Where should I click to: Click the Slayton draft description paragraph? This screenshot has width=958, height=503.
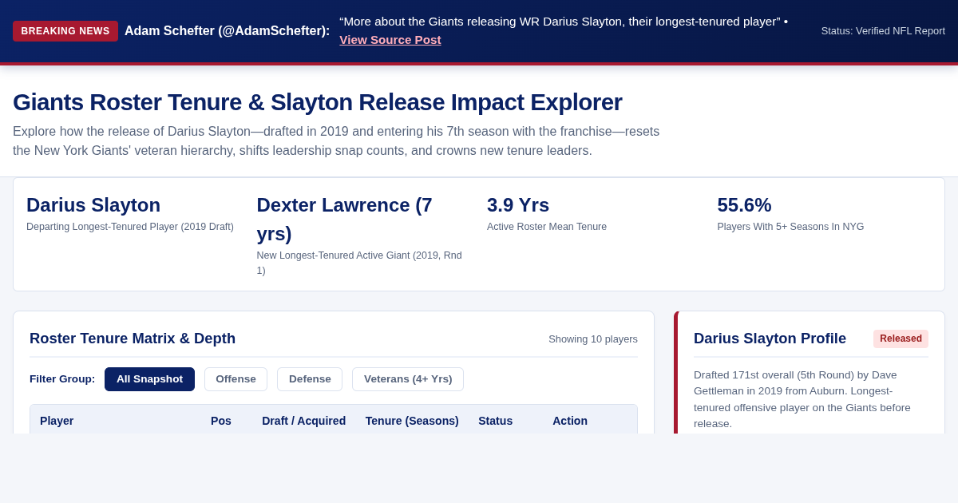pos(810,399)
